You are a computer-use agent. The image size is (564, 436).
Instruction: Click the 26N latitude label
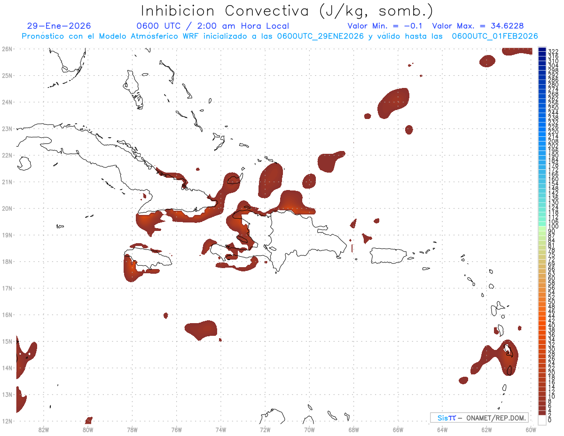pyautogui.click(x=7, y=48)
